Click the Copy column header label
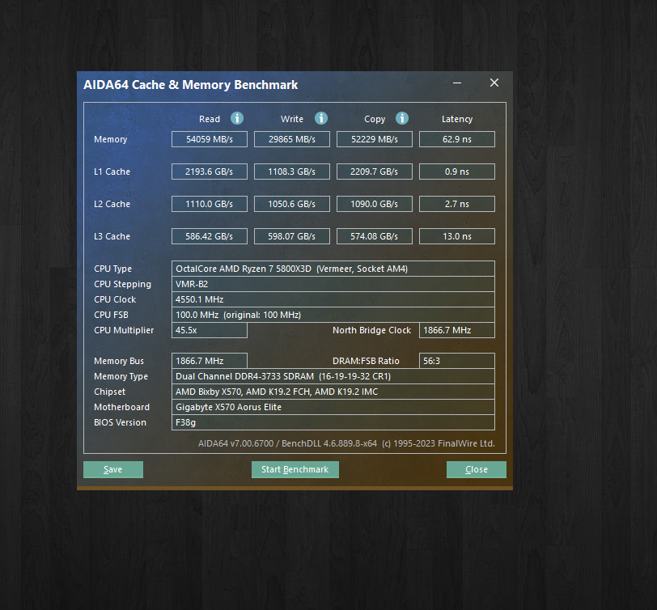 pyautogui.click(x=374, y=119)
